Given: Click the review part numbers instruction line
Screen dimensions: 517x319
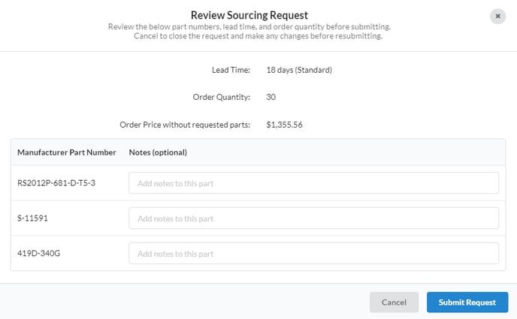Looking at the screenshot, I should point(249,27).
